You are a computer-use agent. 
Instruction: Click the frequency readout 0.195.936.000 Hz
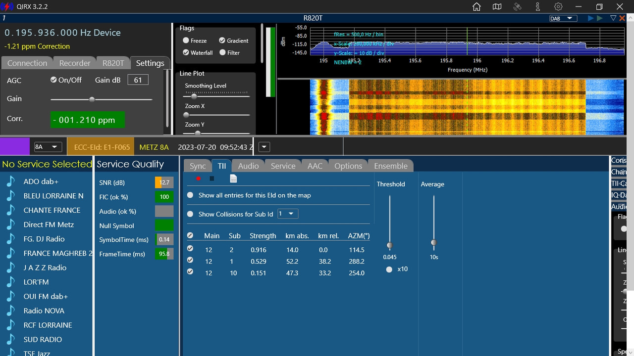(62, 33)
